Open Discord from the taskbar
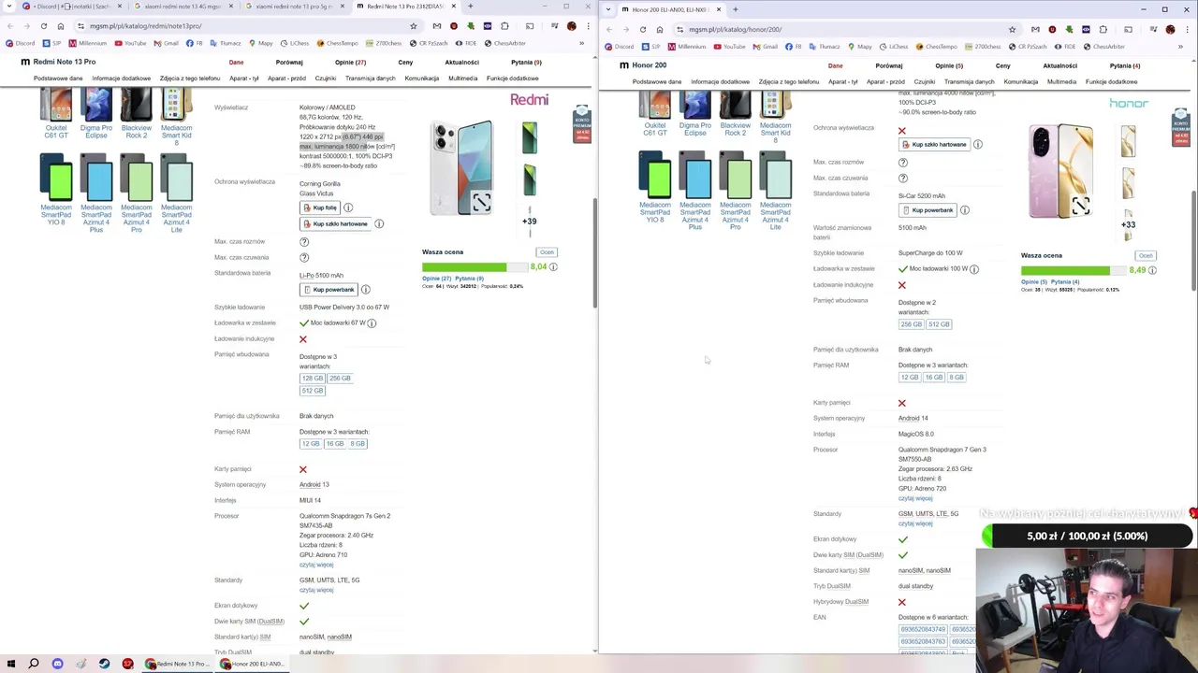1198x673 pixels. (57, 664)
